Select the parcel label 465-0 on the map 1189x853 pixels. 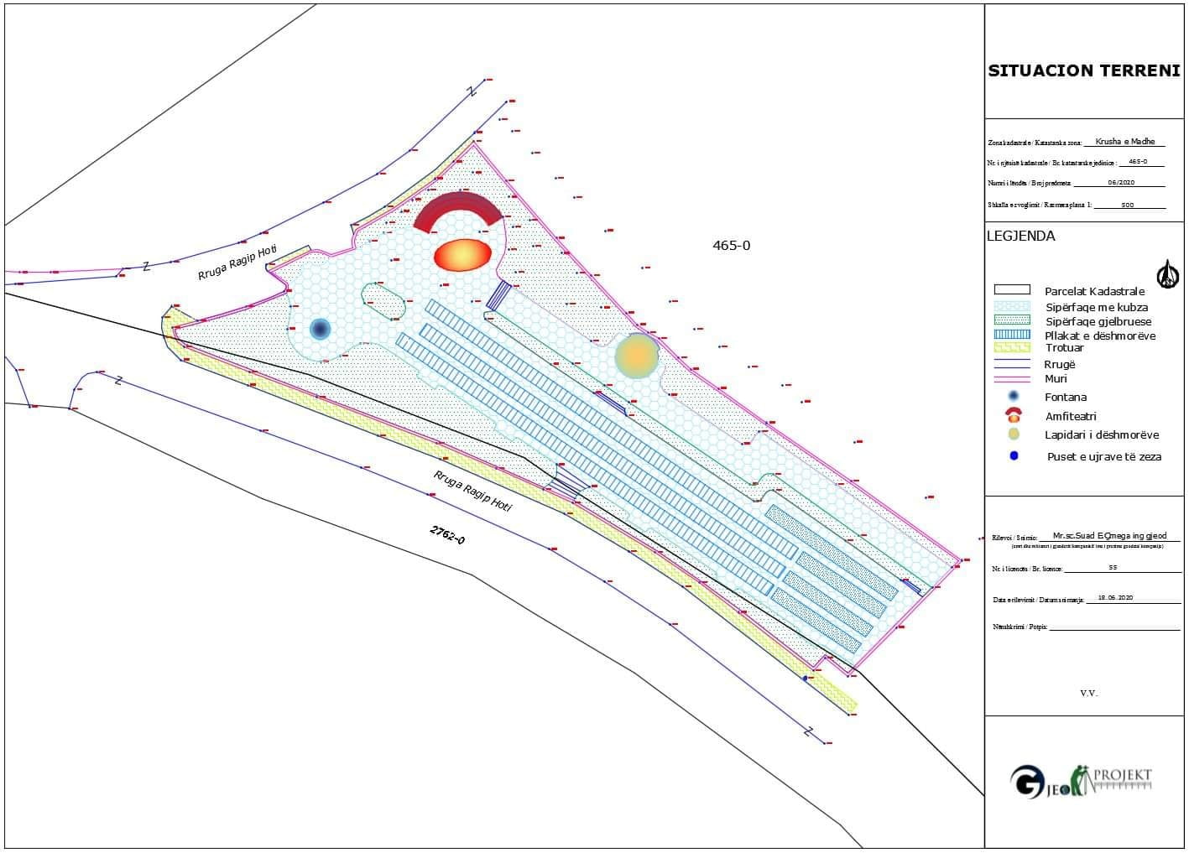(x=731, y=246)
